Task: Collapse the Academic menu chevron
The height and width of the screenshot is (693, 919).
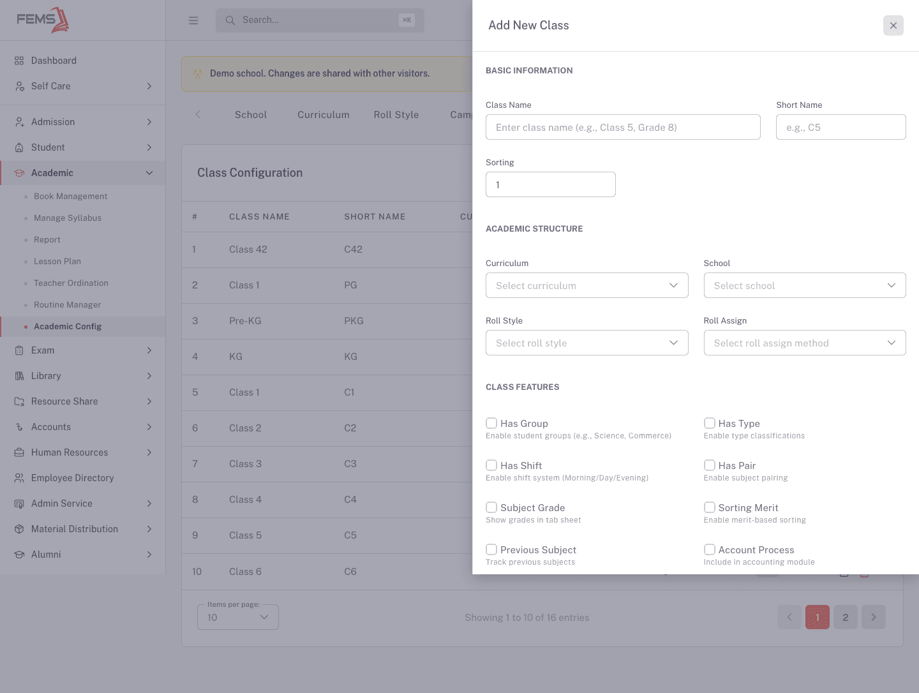Action: pyautogui.click(x=149, y=173)
